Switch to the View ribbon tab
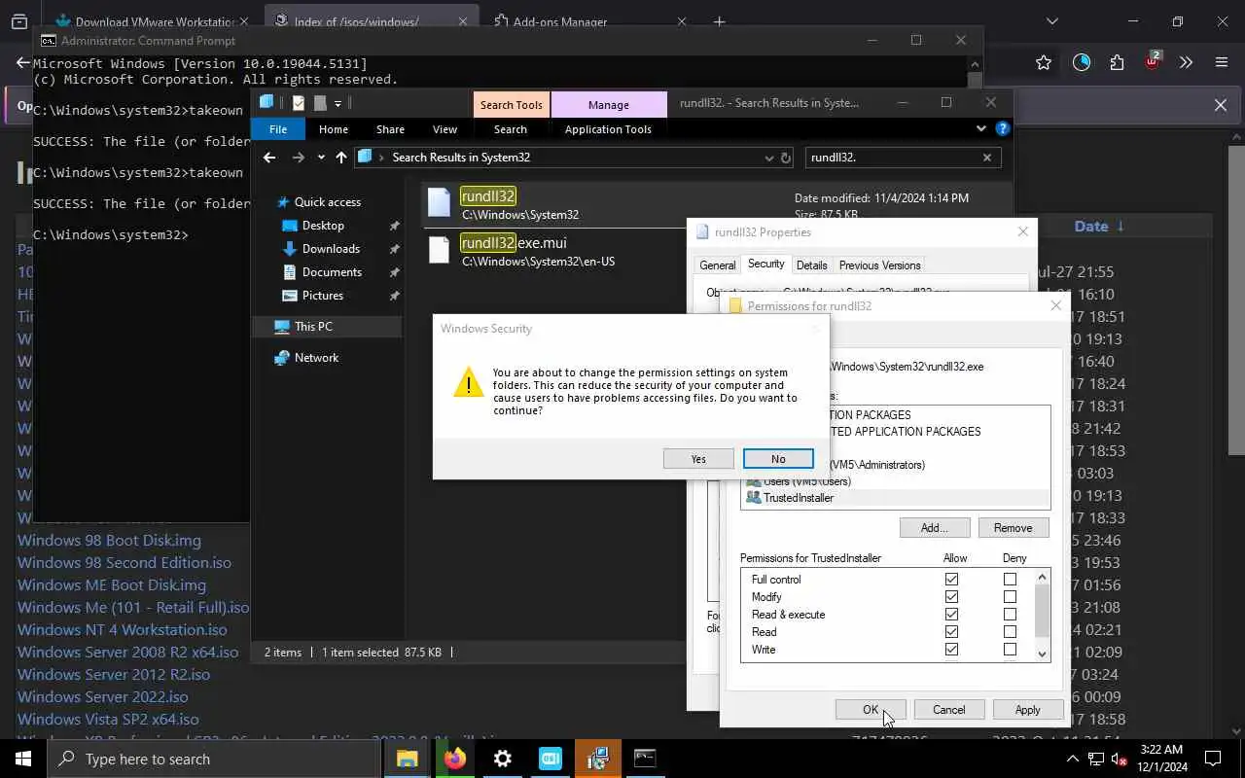This screenshot has height=778, width=1245. tap(445, 129)
